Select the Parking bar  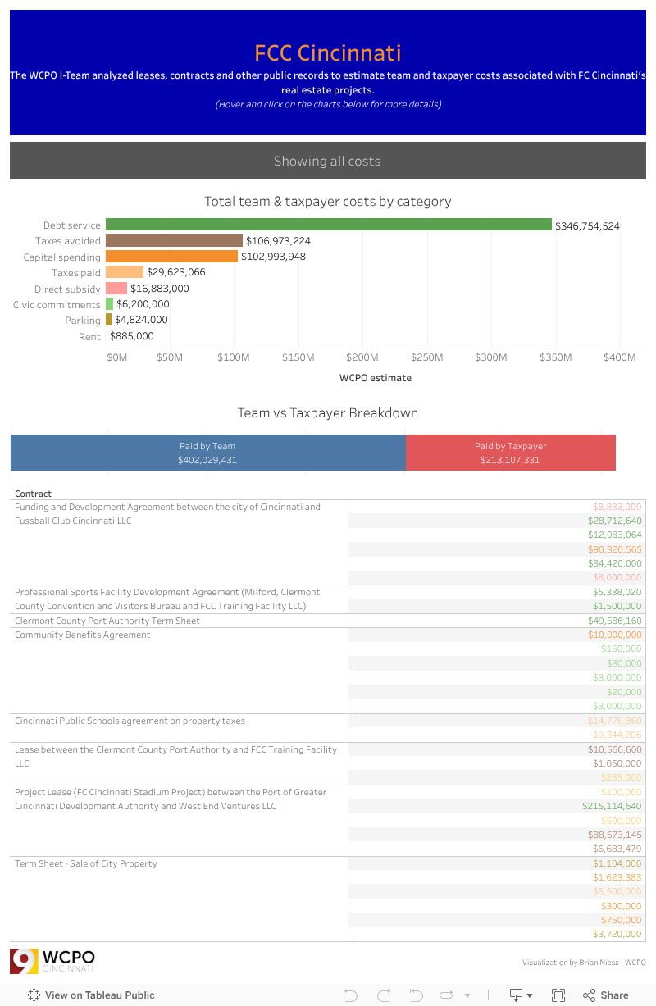[x=108, y=320]
